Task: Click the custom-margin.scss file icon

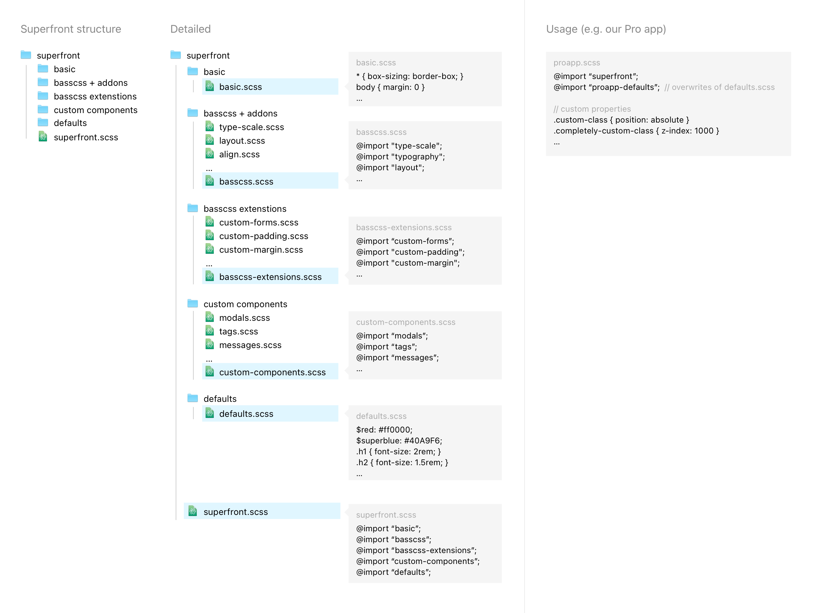Action: pos(209,249)
